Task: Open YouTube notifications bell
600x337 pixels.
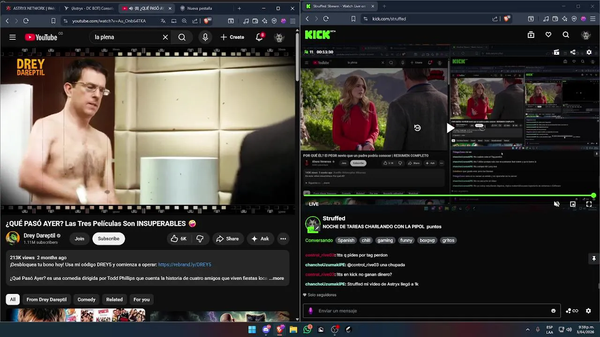Action: (259, 37)
